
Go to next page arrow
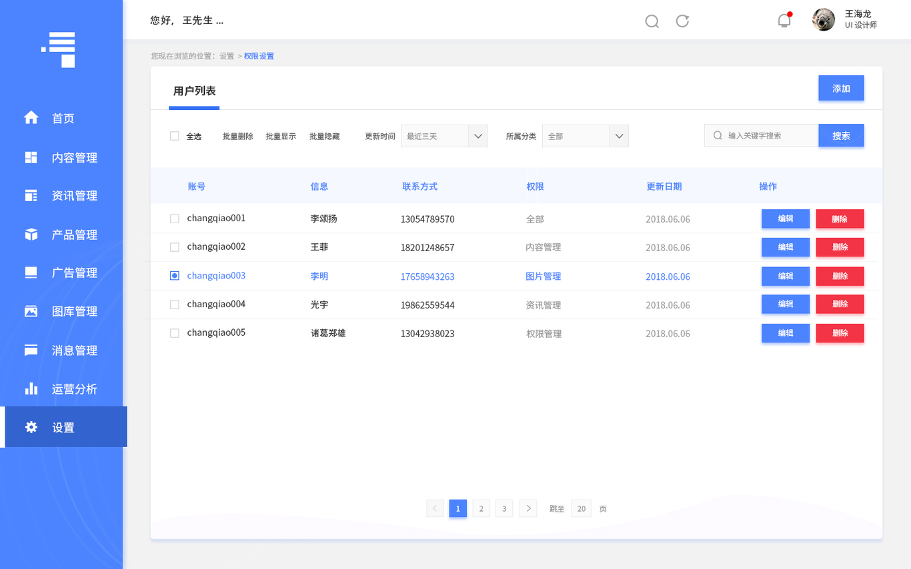tap(528, 508)
